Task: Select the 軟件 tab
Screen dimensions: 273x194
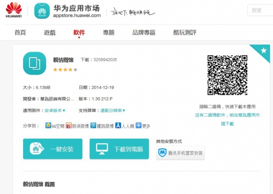Action: 79,33
